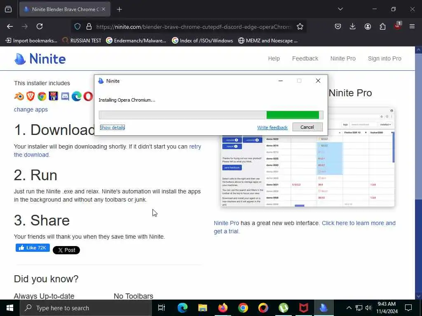Click the Ninite Pro interface screenshot thumbnail
422x316 pixels.
tap(307, 157)
